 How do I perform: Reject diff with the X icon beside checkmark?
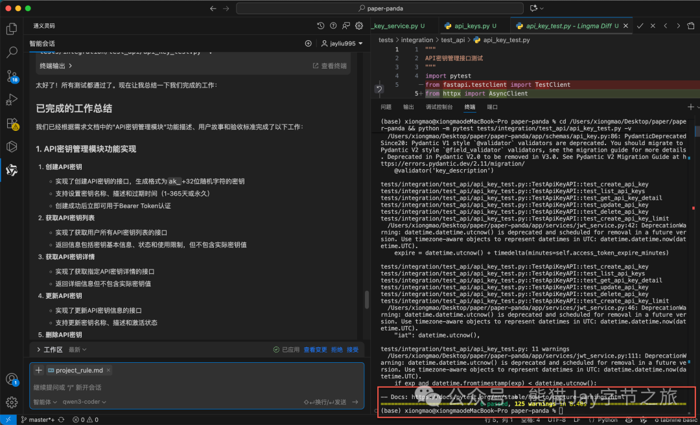pyautogui.click(x=653, y=26)
